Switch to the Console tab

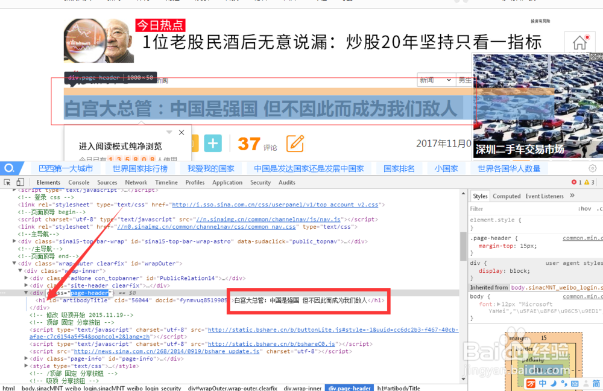click(x=79, y=182)
